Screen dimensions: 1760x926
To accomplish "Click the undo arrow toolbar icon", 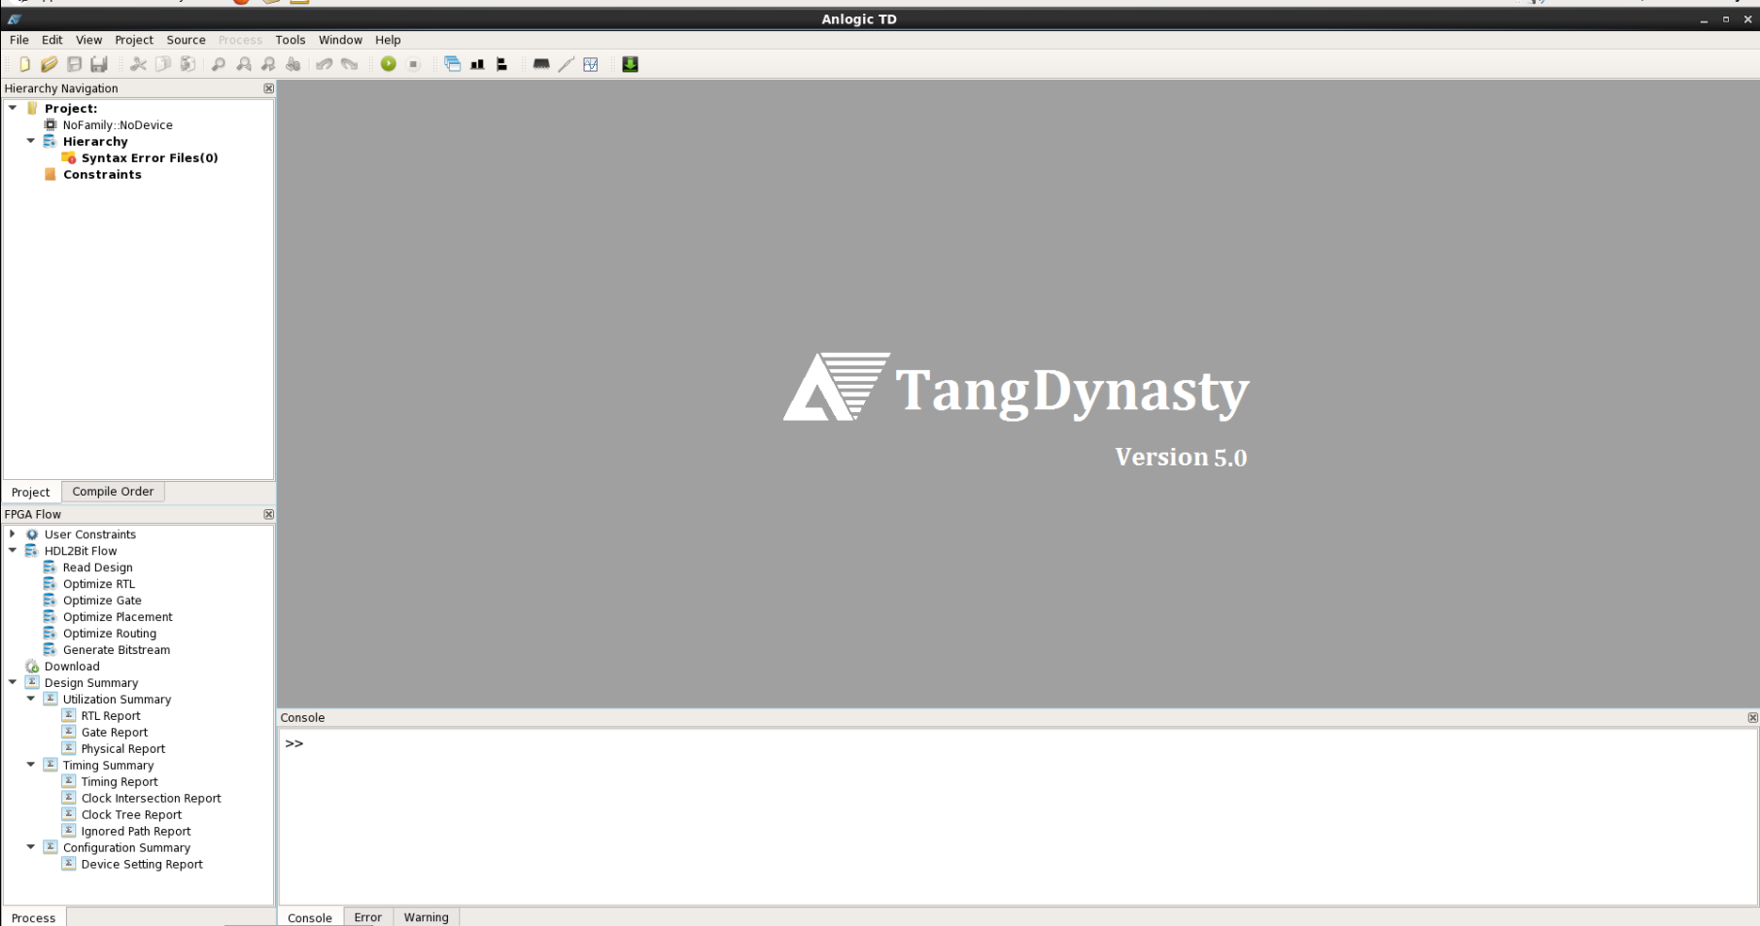I will point(325,64).
